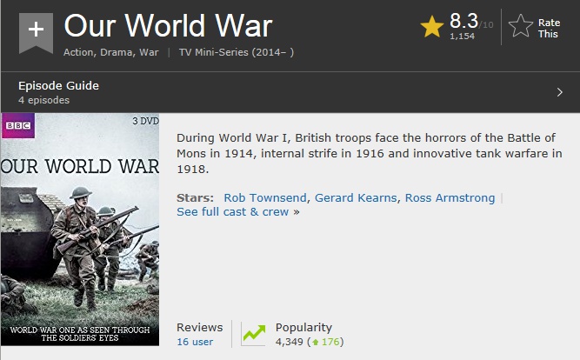Click the Rate This label
Image resolution: width=580 pixels, height=360 pixels.
549,28
